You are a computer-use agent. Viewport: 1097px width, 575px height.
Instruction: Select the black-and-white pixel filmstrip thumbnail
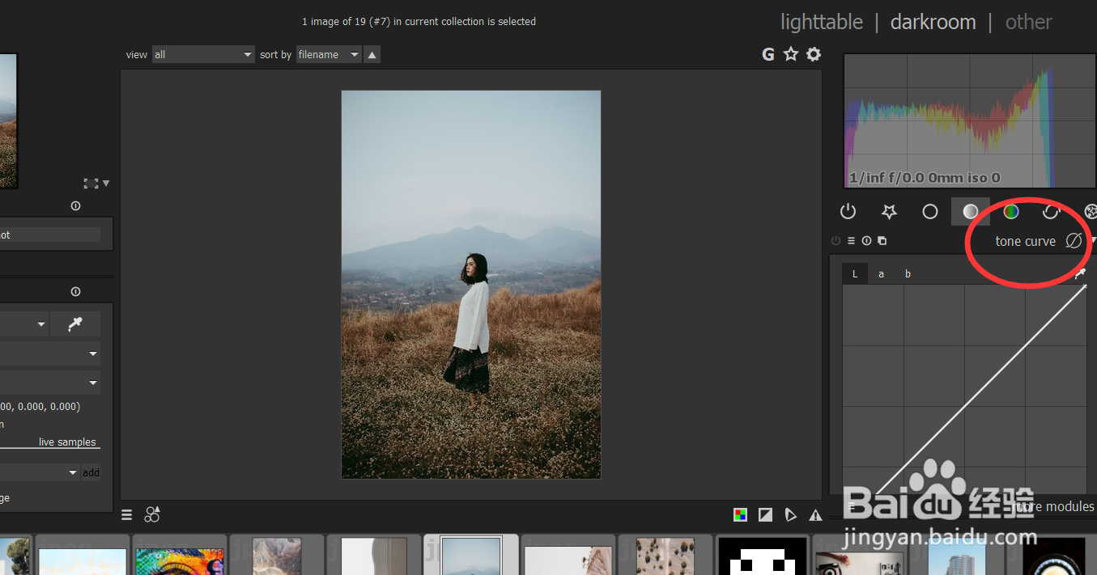point(763,556)
